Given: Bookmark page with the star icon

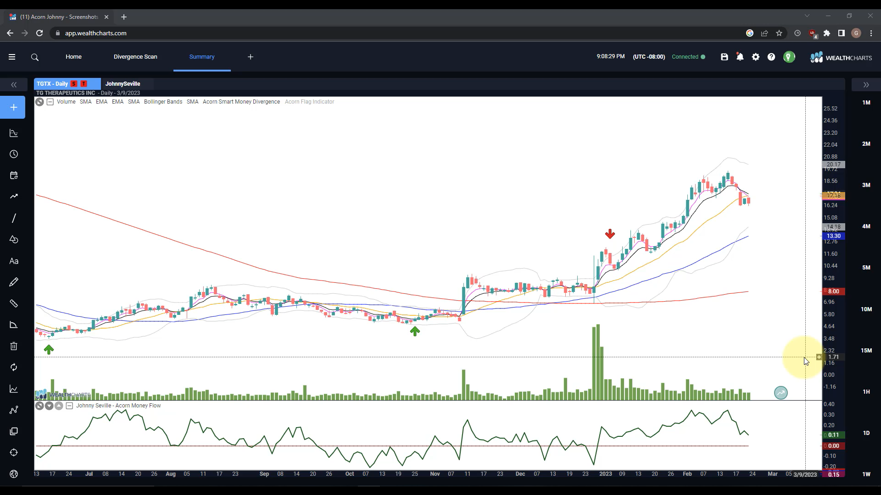Looking at the screenshot, I should coord(779,33).
